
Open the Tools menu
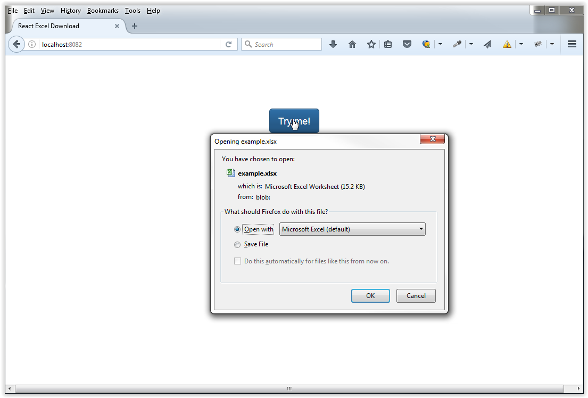tap(132, 11)
